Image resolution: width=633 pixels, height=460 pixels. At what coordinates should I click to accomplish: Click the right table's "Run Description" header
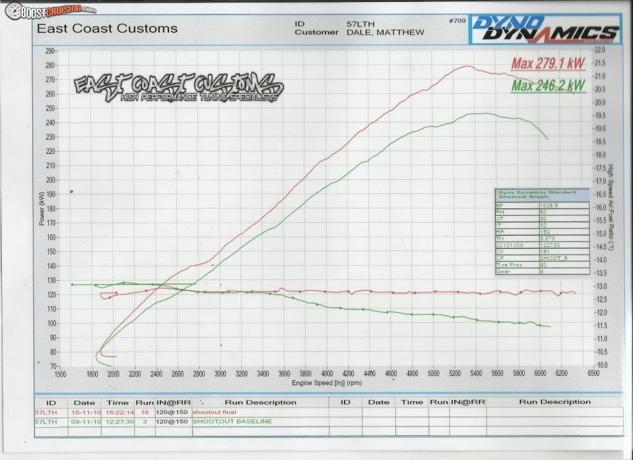point(554,402)
